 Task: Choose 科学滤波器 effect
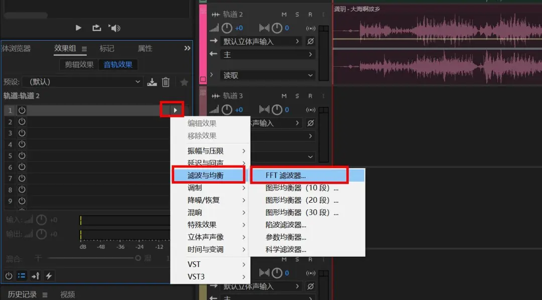click(307, 249)
